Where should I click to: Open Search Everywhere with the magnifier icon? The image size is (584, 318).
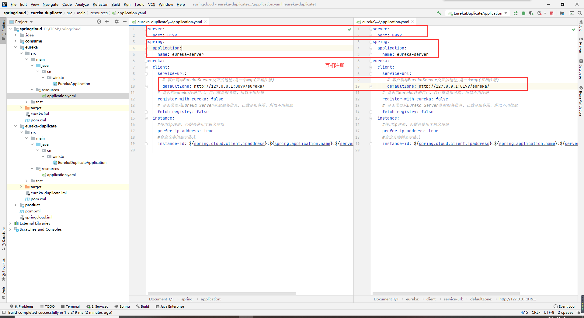[580, 13]
